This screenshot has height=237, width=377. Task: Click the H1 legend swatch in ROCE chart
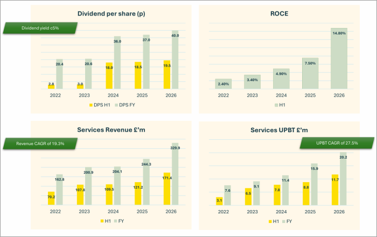pos(276,105)
